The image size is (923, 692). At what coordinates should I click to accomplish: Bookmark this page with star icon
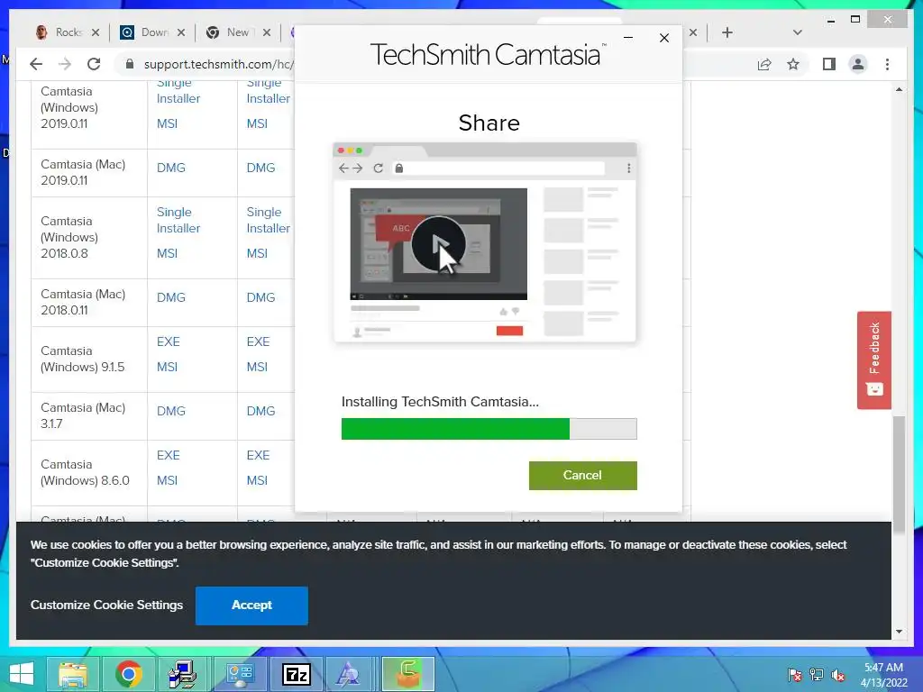(x=793, y=64)
